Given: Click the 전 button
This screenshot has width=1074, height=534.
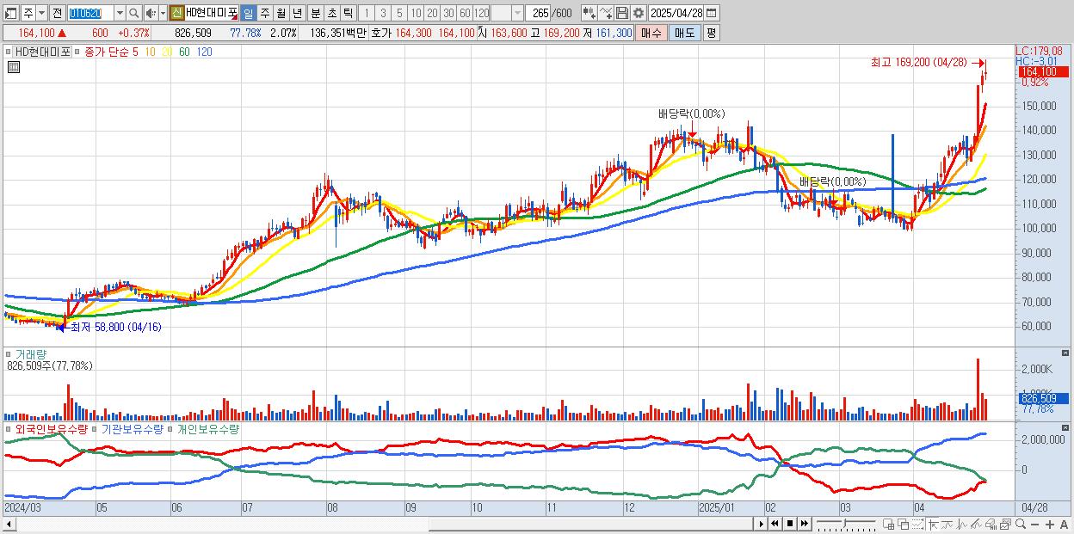Looking at the screenshot, I should coord(57,14).
